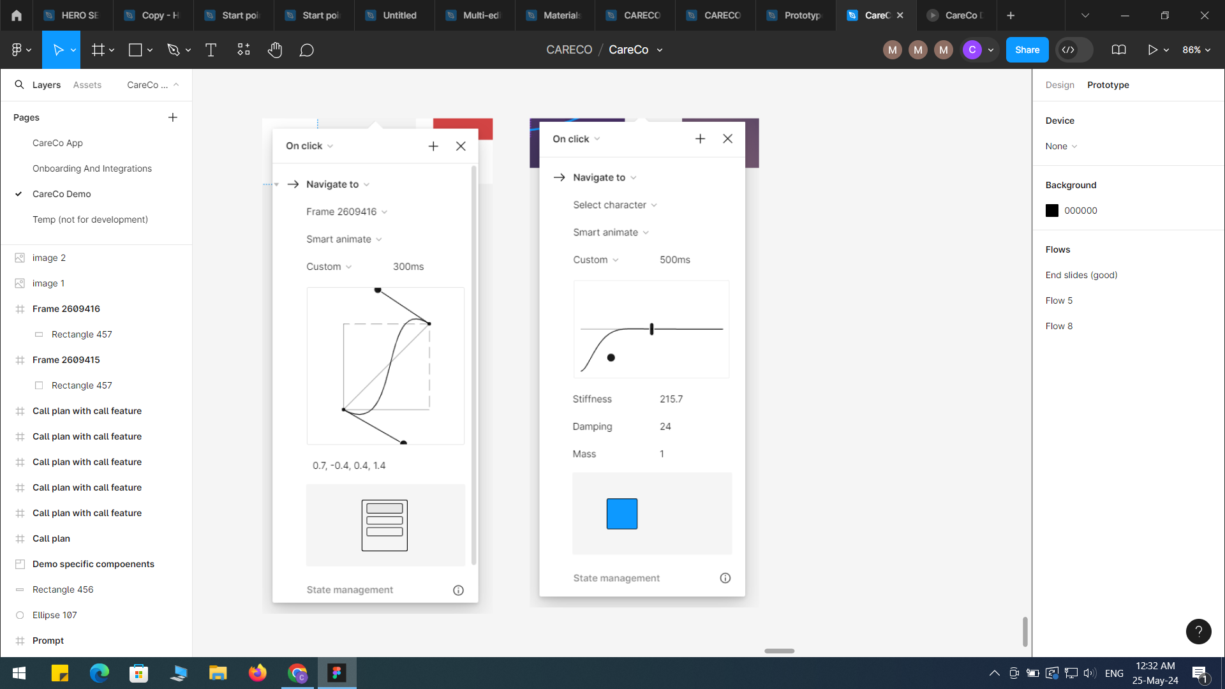Image resolution: width=1225 pixels, height=689 pixels.
Task: Switch to the Prototype tab
Action: pos(1108,85)
